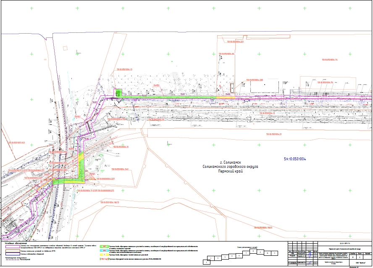Image resolution: width=373 pixels, height=268 pixels.
Task: Select the parcel label 59:10:0501004:21
Action: pos(274,134)
